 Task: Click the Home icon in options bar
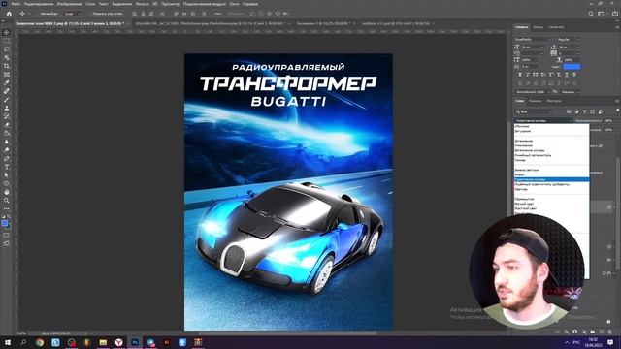[x=9, y=14]
